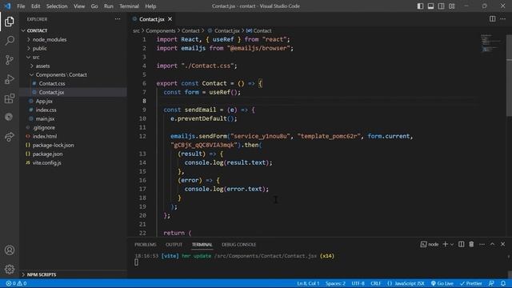
Task: Split the terminal panel
Action: pyautogui.click(x=461, y=244)
